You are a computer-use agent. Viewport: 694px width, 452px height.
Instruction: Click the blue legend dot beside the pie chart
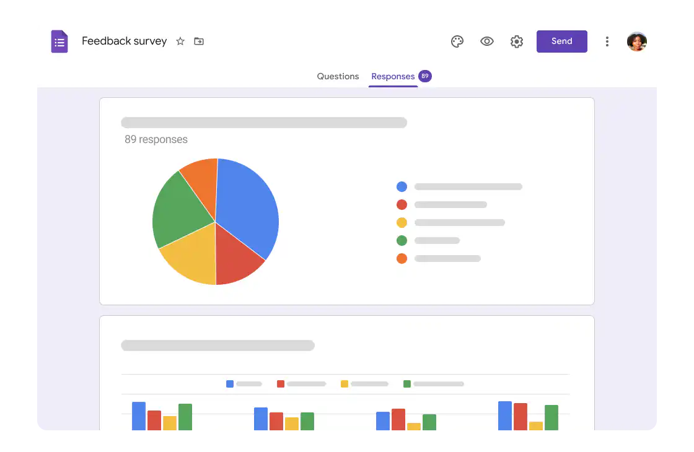(x=402, y=186)
